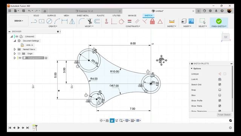
Task: Click the Look At icon in Sketch Palette
Action: (x=220, y=79)
